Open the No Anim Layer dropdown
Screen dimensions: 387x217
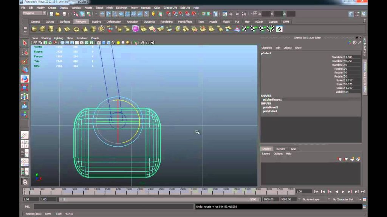(311, 199)
